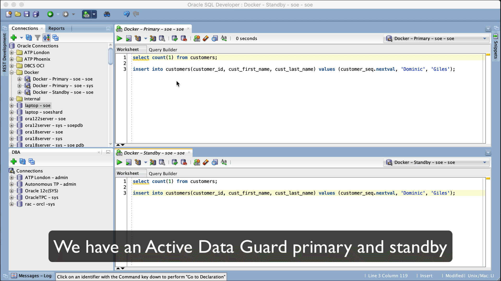The width and height of the screenshot is (501, 281).
Task: Switch to the Reports tab
Action: 57,28
